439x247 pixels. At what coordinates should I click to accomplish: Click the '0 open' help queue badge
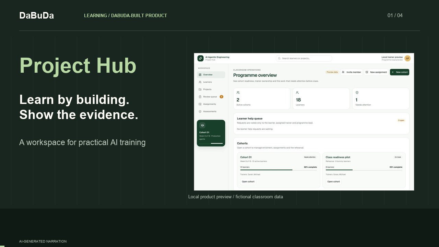(401, 120)
